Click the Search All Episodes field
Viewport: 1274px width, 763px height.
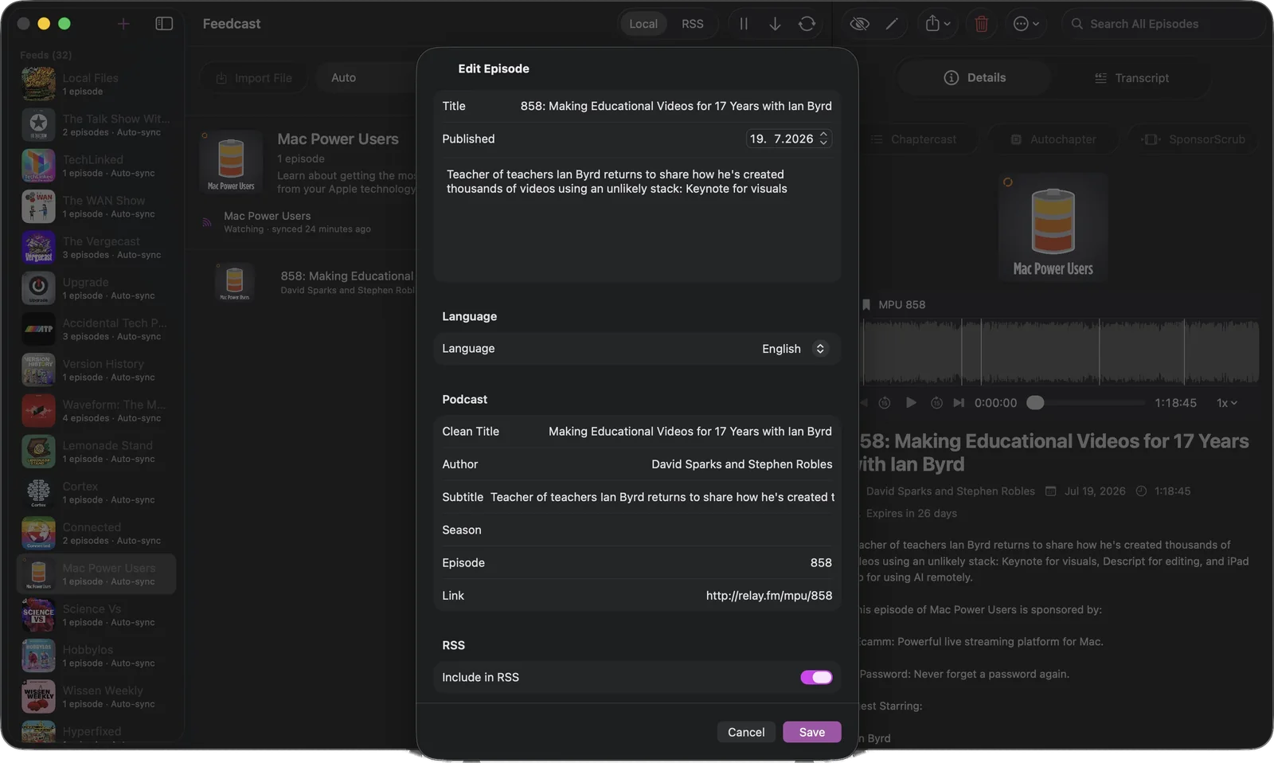tap(1163, 24)
